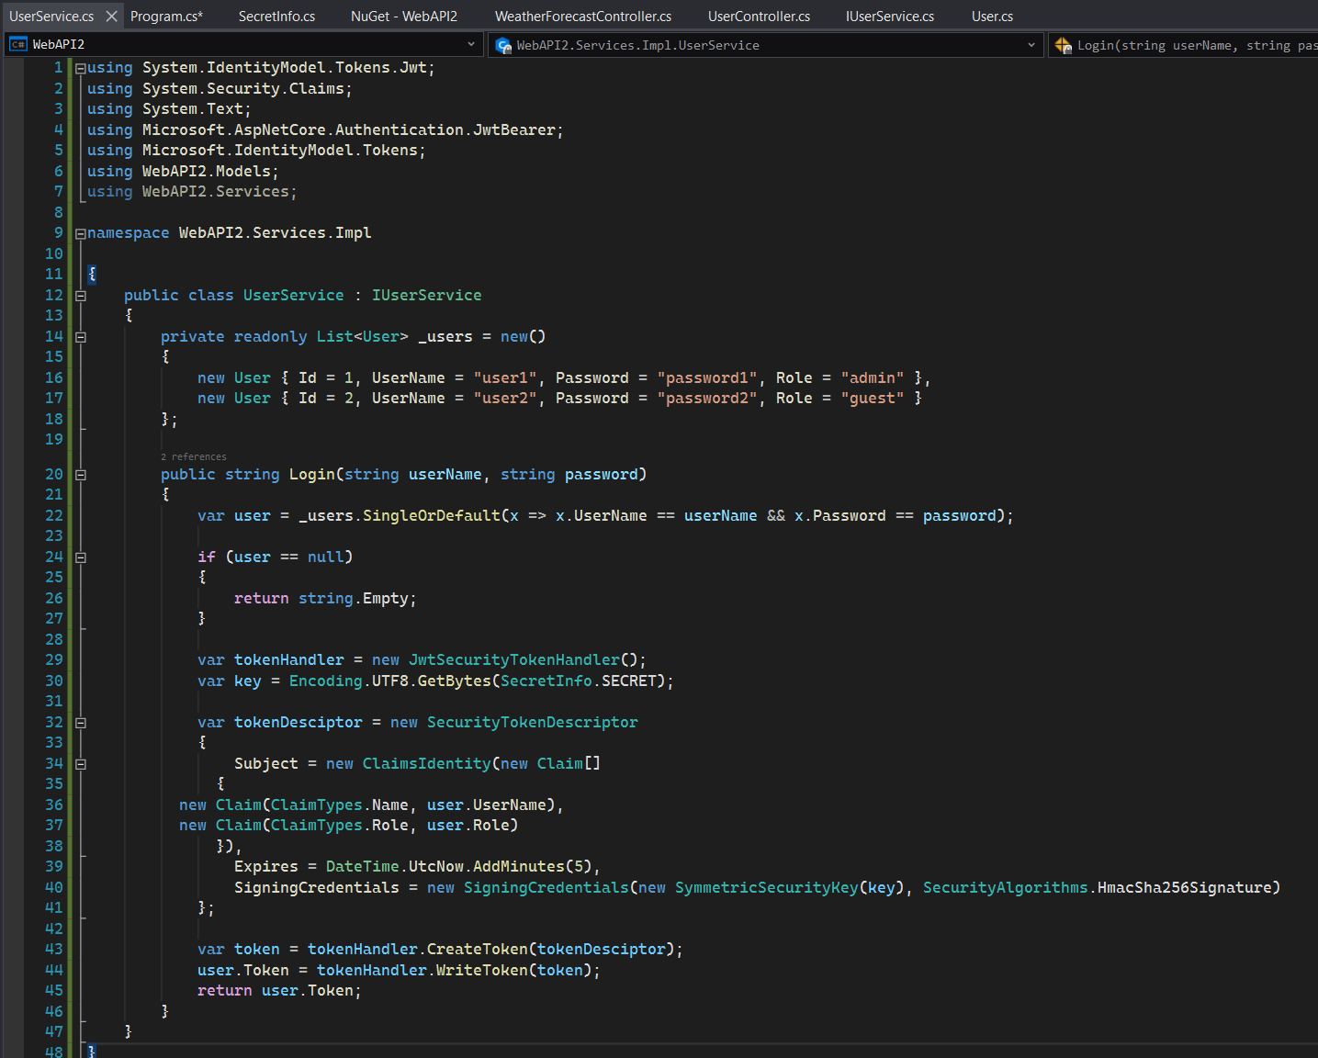Click the IUserService interface name
1318x1058 pixels.
(426, 295)
